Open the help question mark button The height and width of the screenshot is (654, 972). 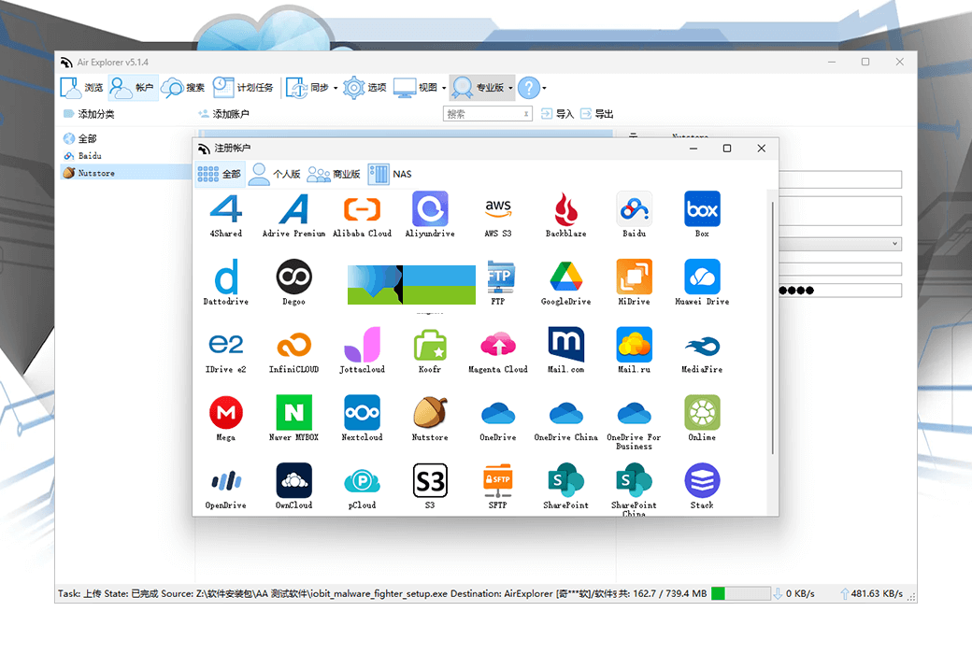529,88
